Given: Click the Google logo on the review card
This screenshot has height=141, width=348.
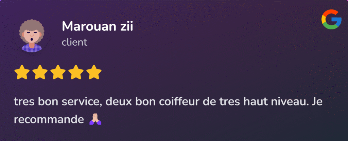Looking at the screenshot, I should point(331,20).
